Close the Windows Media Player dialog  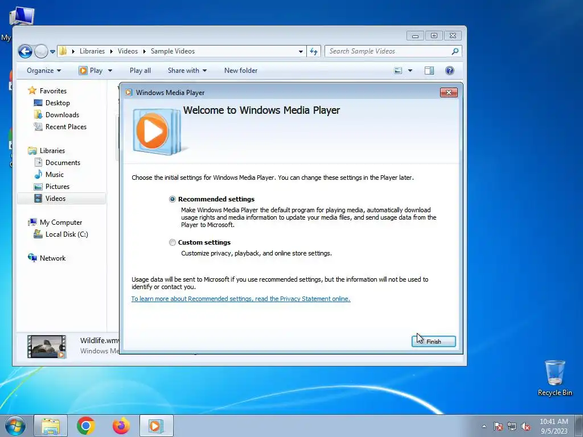449,93
